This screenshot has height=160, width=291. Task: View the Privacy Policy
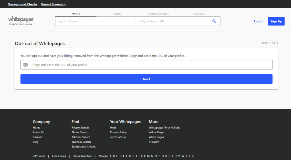(x=118, y=132)
